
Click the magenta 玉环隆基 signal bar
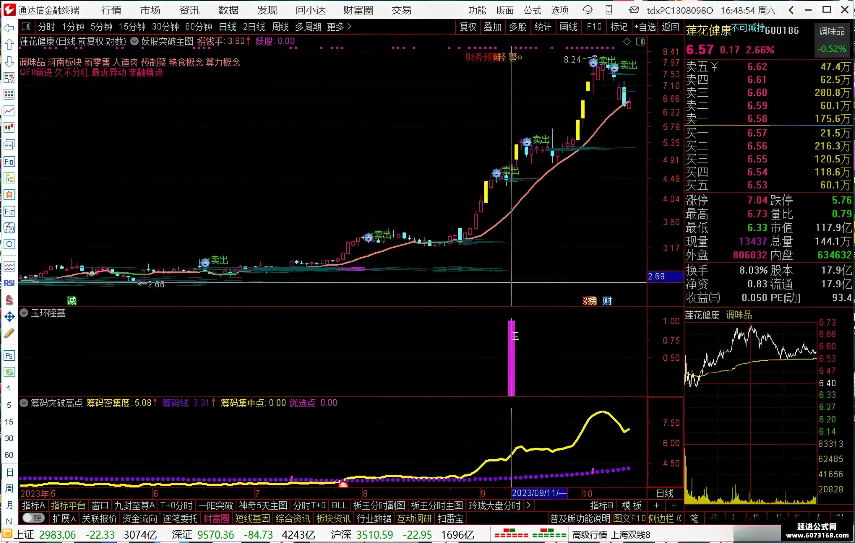(x=511, y=357)
